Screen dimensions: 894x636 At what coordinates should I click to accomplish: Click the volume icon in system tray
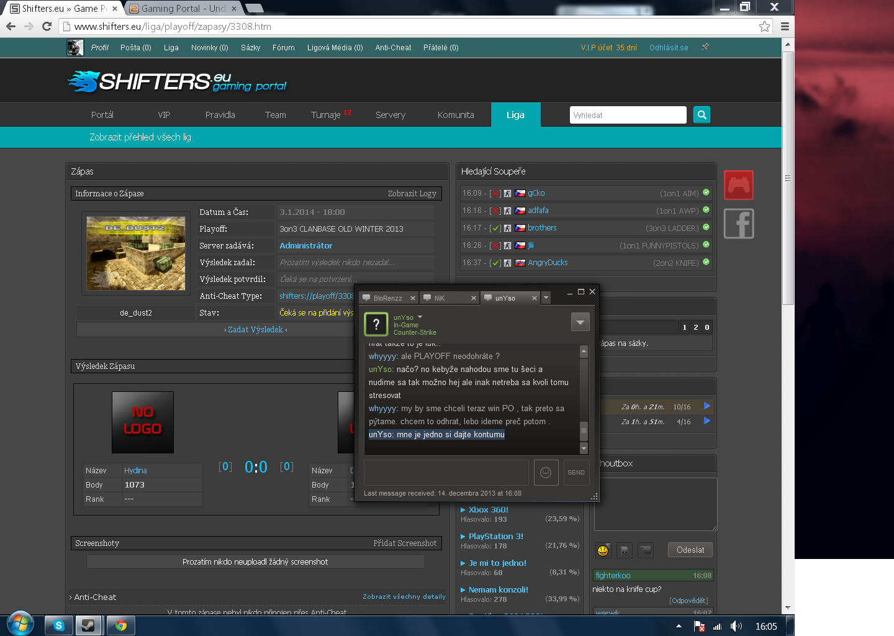tap(736, 626)
